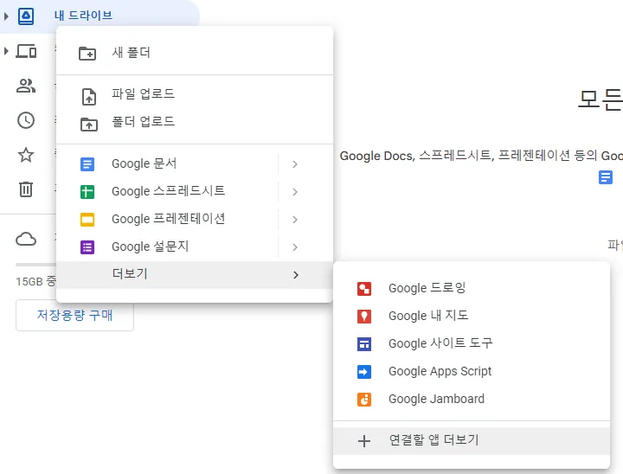The width and height of the screenshot is (623, 474).
Task: Click the orange Google Jamboard icon
Action: click(x=364, y=400)
